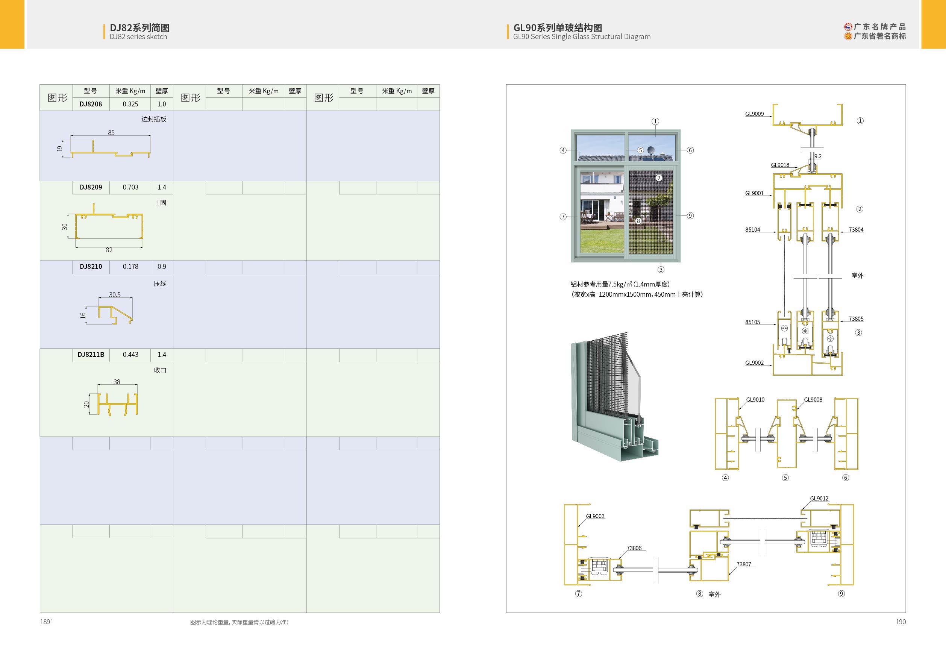Viewport: 946px width, 646px height.
Task: Click the GL9009 part label
Action: [754, 114]
